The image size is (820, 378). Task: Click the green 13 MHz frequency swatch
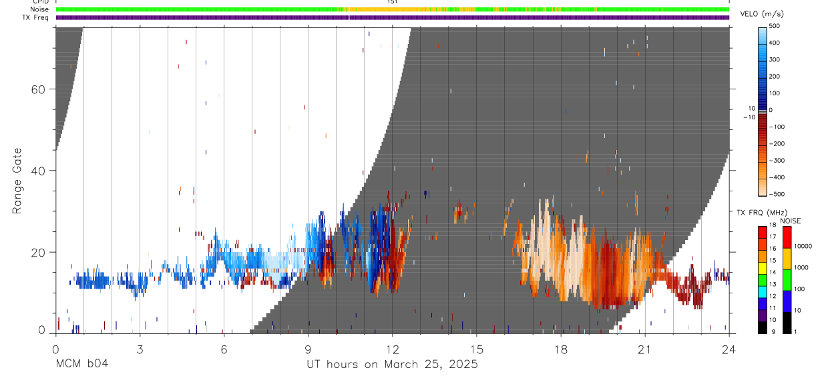pyautogui.click(x=763, y=280)
